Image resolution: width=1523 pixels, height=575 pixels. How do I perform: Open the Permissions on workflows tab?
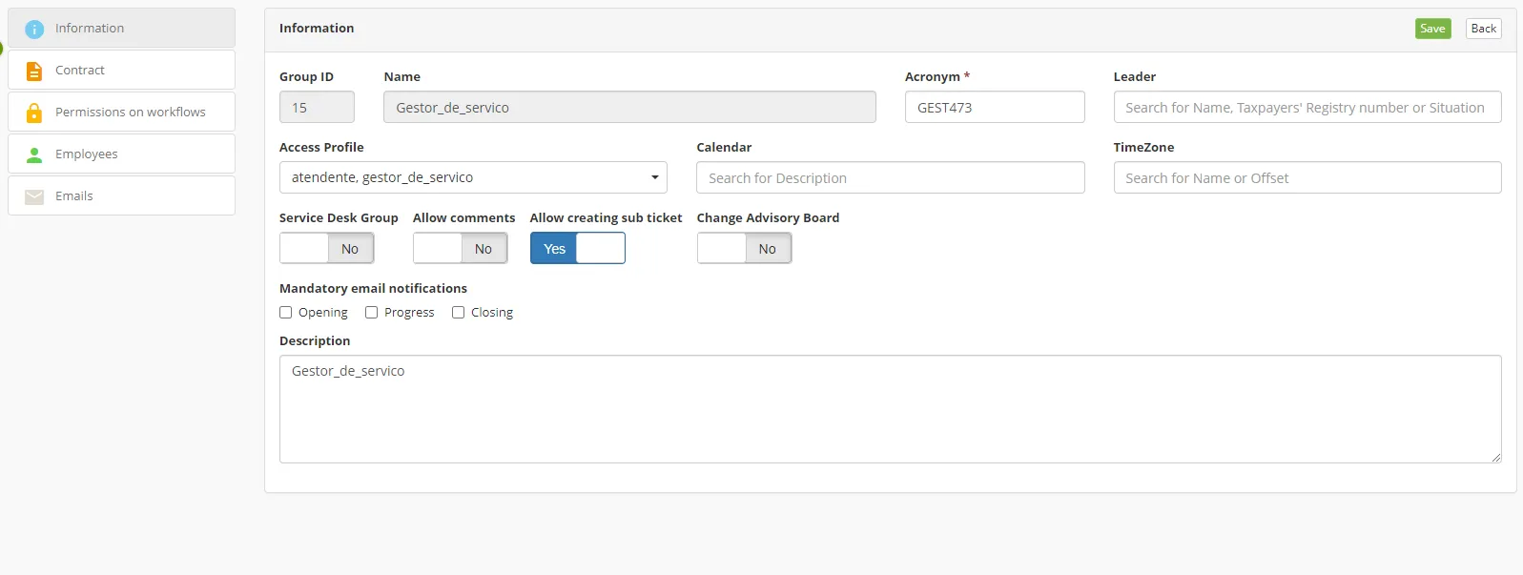tap(122, 112)
